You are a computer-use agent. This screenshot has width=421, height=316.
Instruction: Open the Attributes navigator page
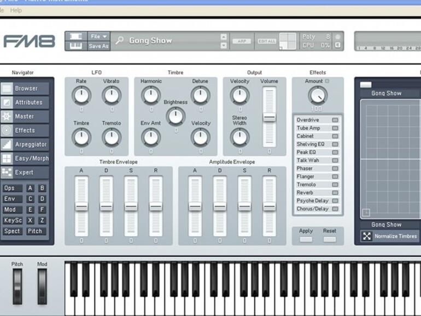click(25, 102)
